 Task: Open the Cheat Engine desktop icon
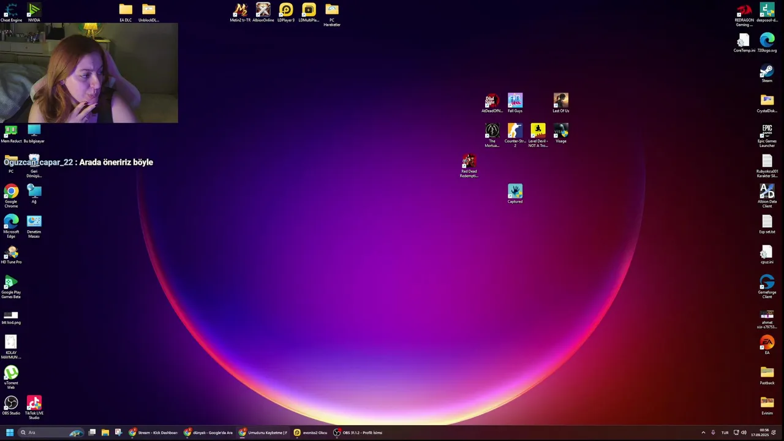pyautogui.click(x=11, y=12)
